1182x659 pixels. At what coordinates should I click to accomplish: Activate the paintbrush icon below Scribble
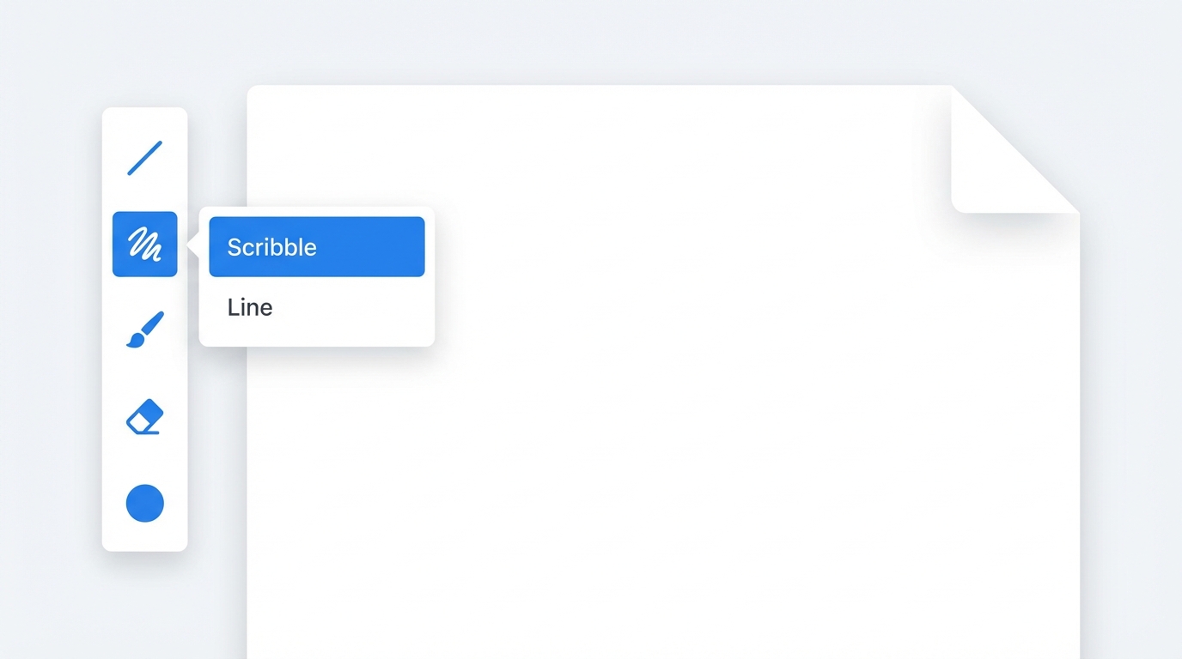[144, 329]
